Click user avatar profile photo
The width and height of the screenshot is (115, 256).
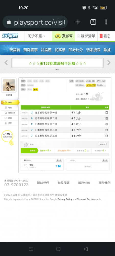tap(9, 85)
